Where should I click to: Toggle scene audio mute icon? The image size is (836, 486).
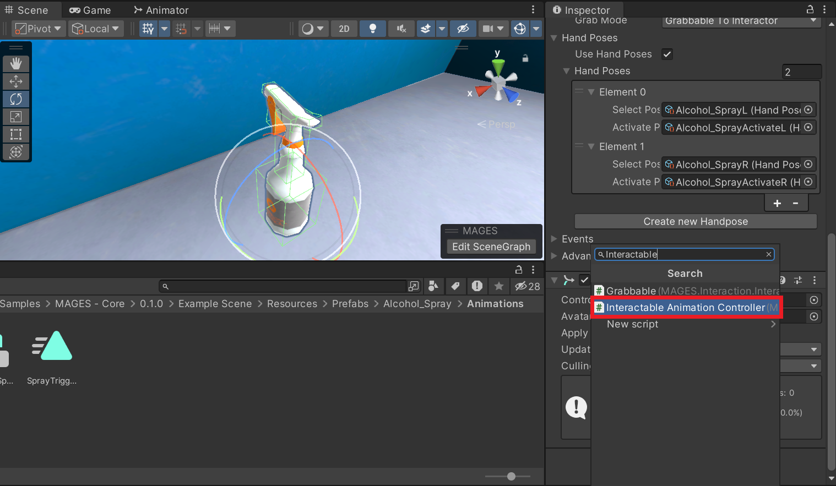[401, 29]
